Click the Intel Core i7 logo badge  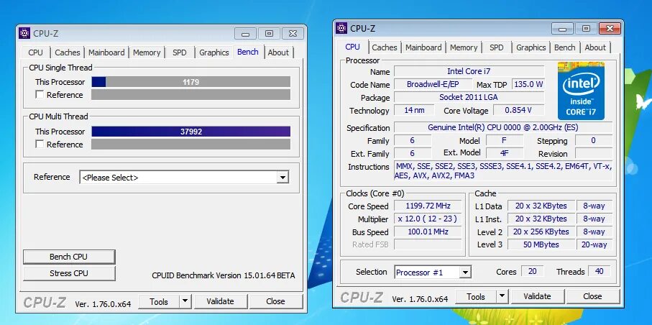point(581,91)
